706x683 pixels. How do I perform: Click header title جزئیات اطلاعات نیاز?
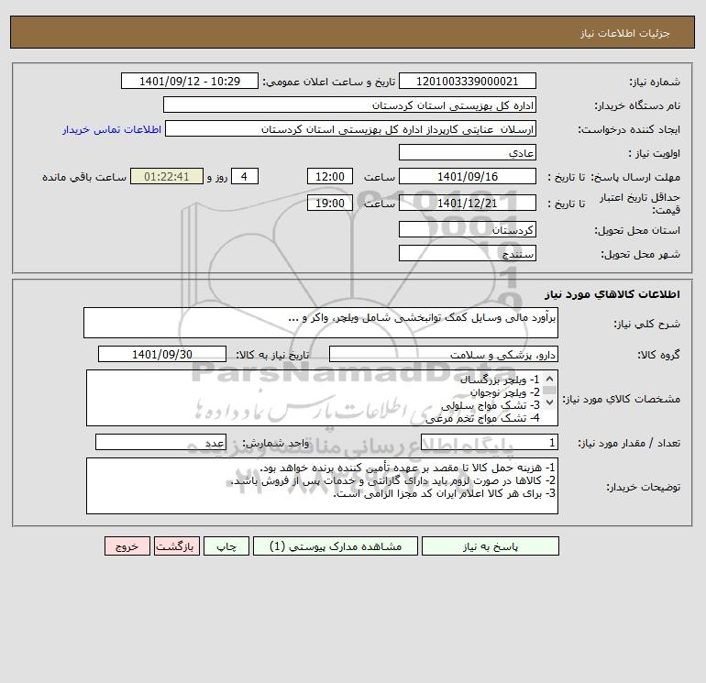click(624, 33)
